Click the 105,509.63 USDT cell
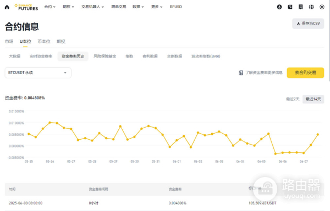The height and width of the screenshot is (211, 330). tap(262, 203)
